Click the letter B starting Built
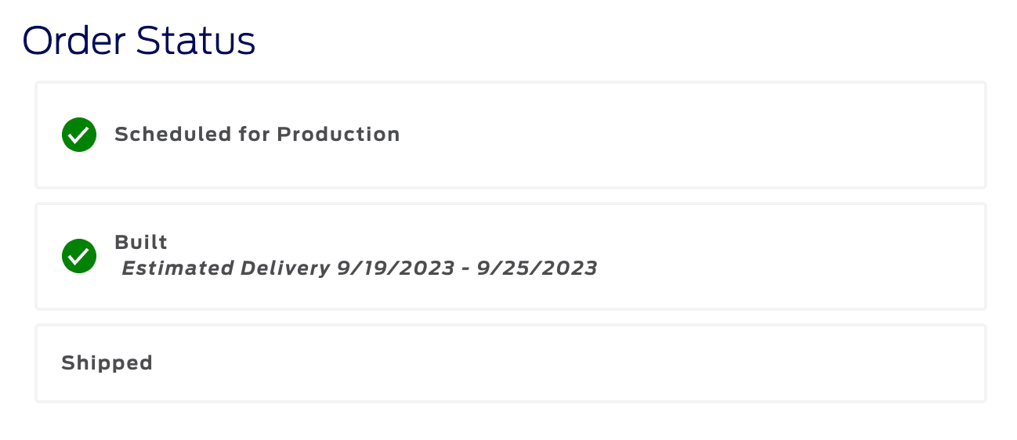 coord(121,242)
